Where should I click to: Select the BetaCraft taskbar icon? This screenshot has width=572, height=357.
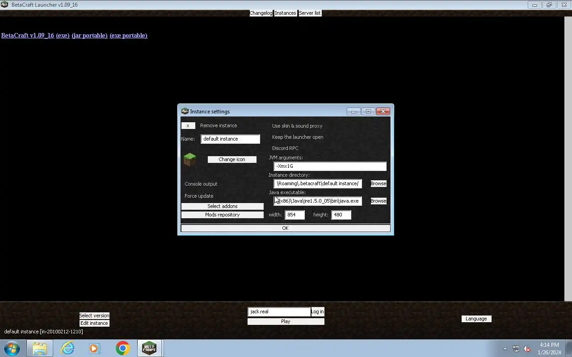pyautogui.click(x=149, y=348)
